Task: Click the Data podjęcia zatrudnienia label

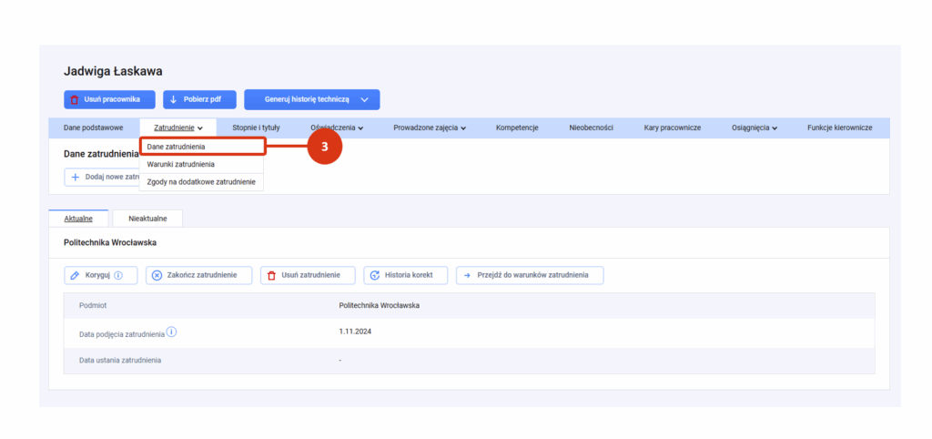Action: pyautogui.click(x=122, y=334)
